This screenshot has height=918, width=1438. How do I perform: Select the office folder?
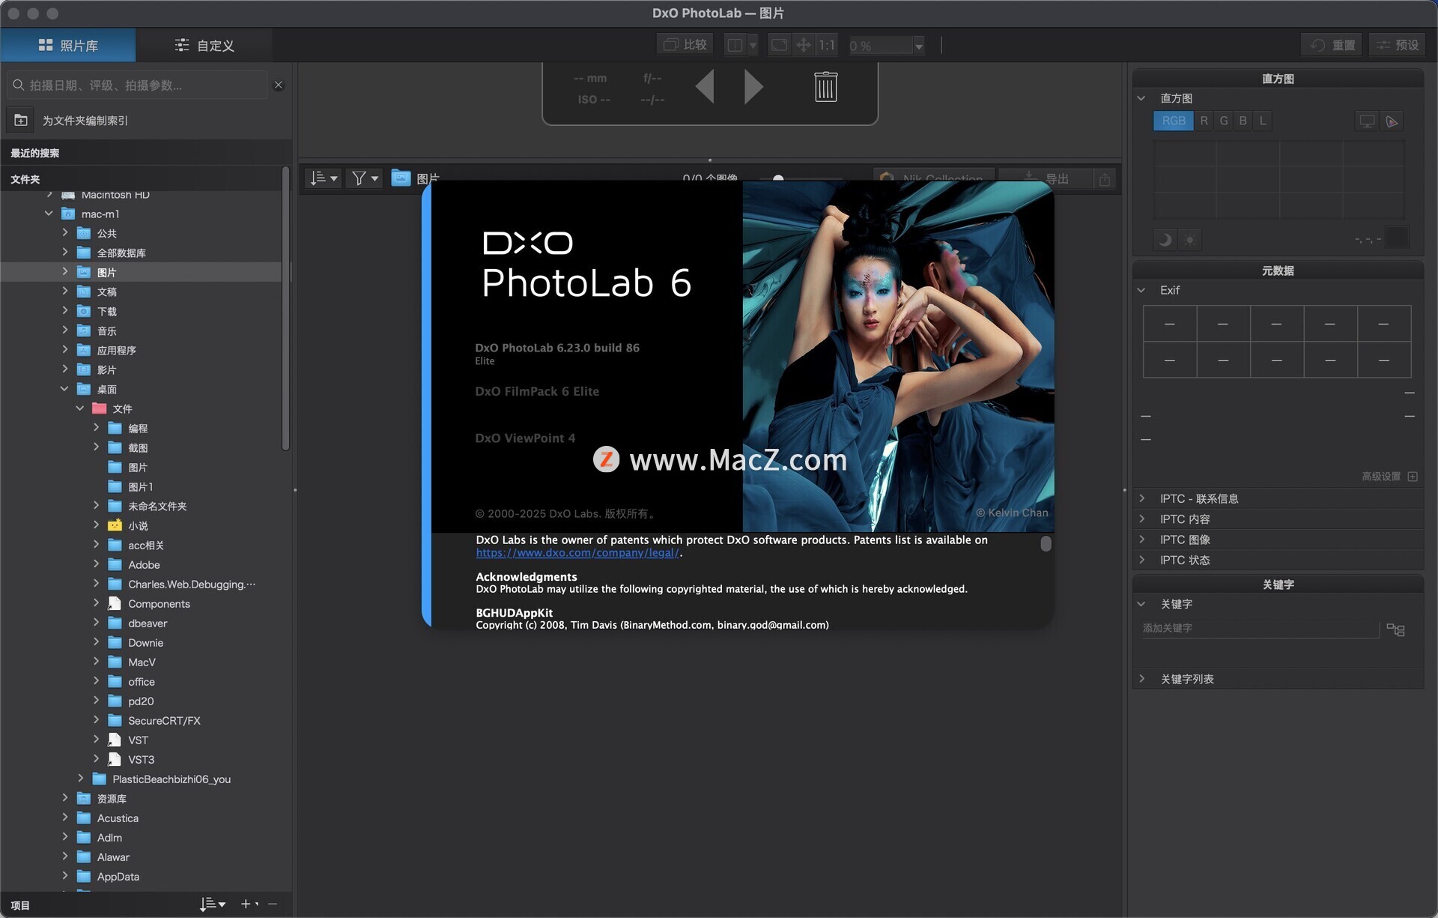coord(142,681)
